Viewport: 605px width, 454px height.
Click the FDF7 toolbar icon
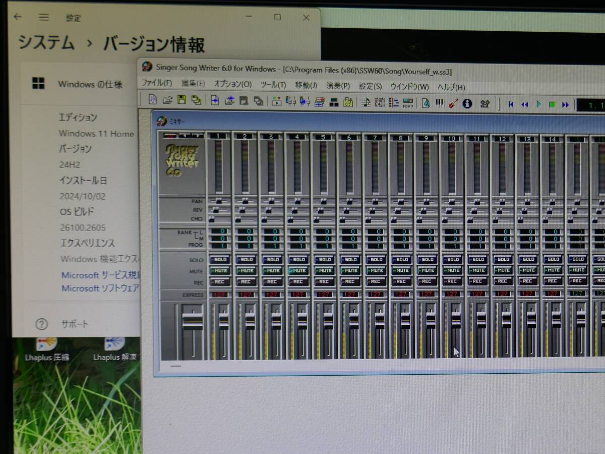coord(408,103)
